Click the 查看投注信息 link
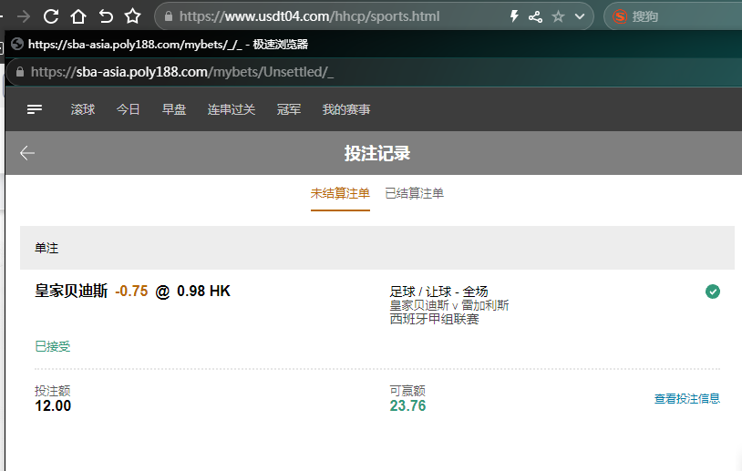 686,399
